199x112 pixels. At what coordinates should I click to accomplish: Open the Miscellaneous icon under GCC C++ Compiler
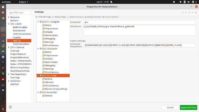(43, 45)
